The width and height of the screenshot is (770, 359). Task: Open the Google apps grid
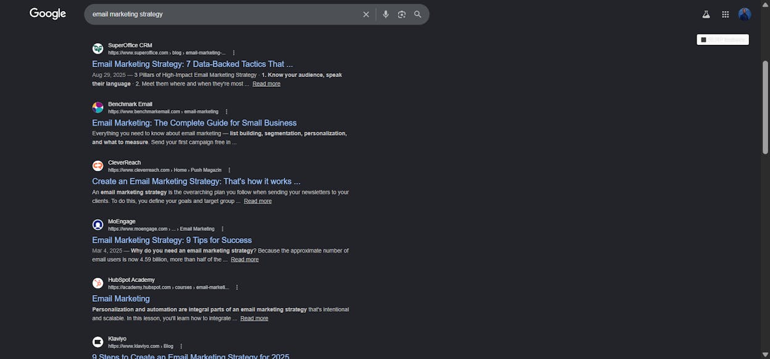click(726, 14)
